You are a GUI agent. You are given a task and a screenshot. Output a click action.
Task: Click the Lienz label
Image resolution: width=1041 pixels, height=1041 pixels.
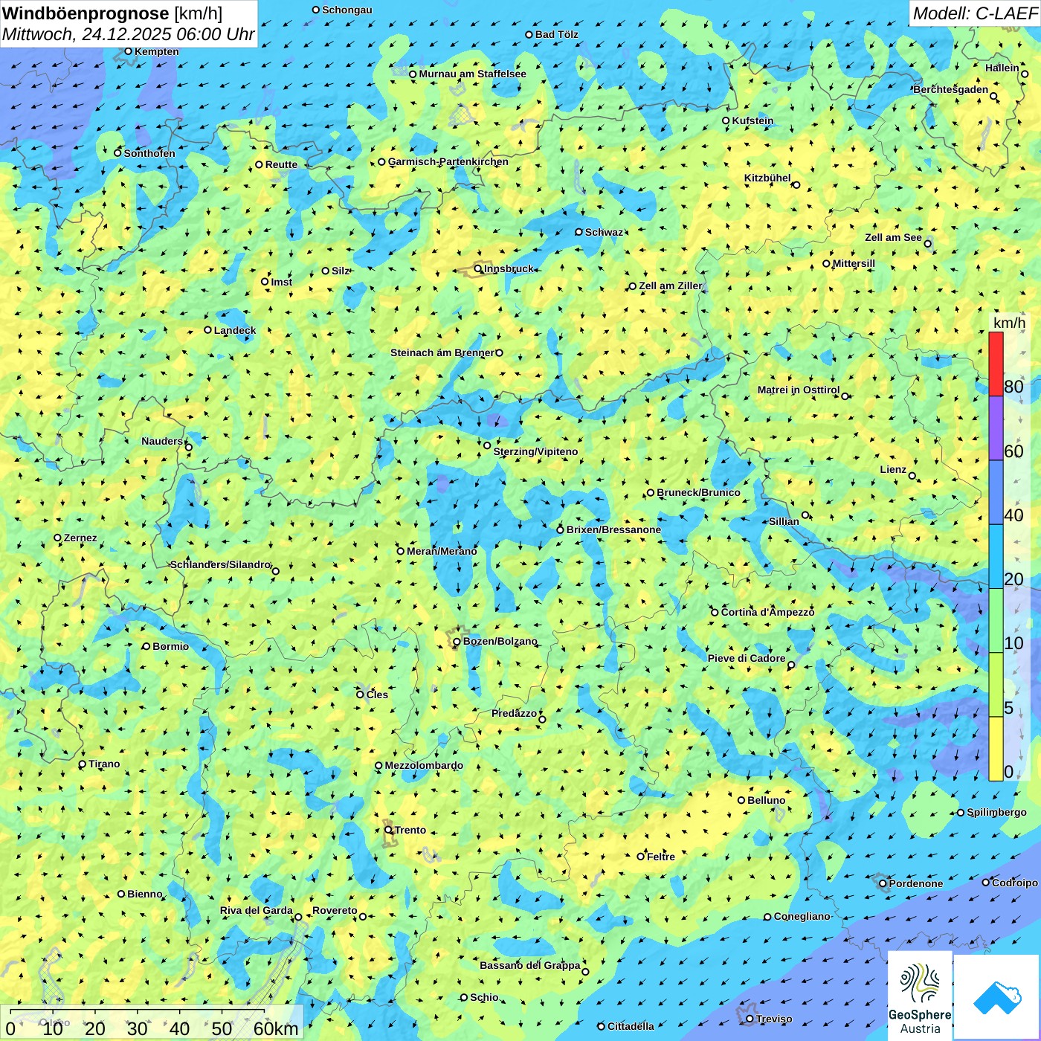893,469
